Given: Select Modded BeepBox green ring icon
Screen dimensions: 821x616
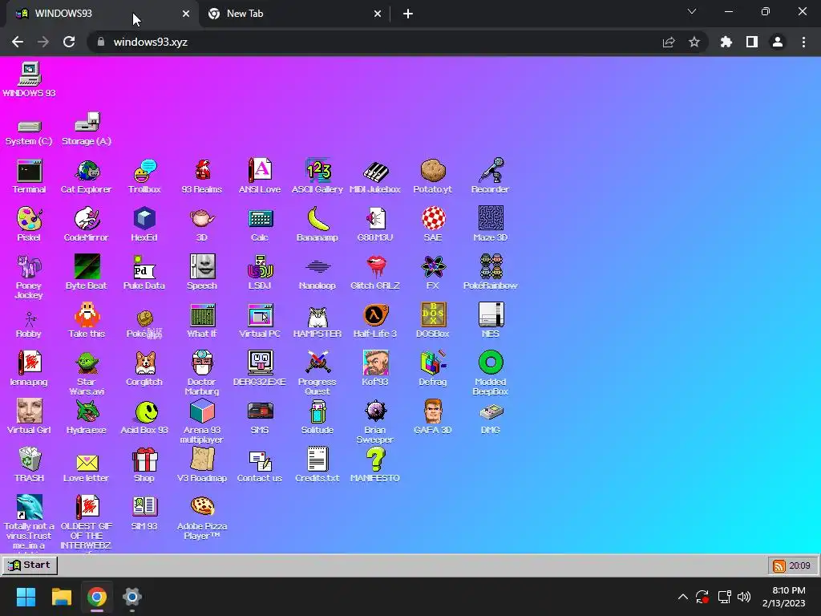Looking at the screenshot, I should click(x=491, y=373).
